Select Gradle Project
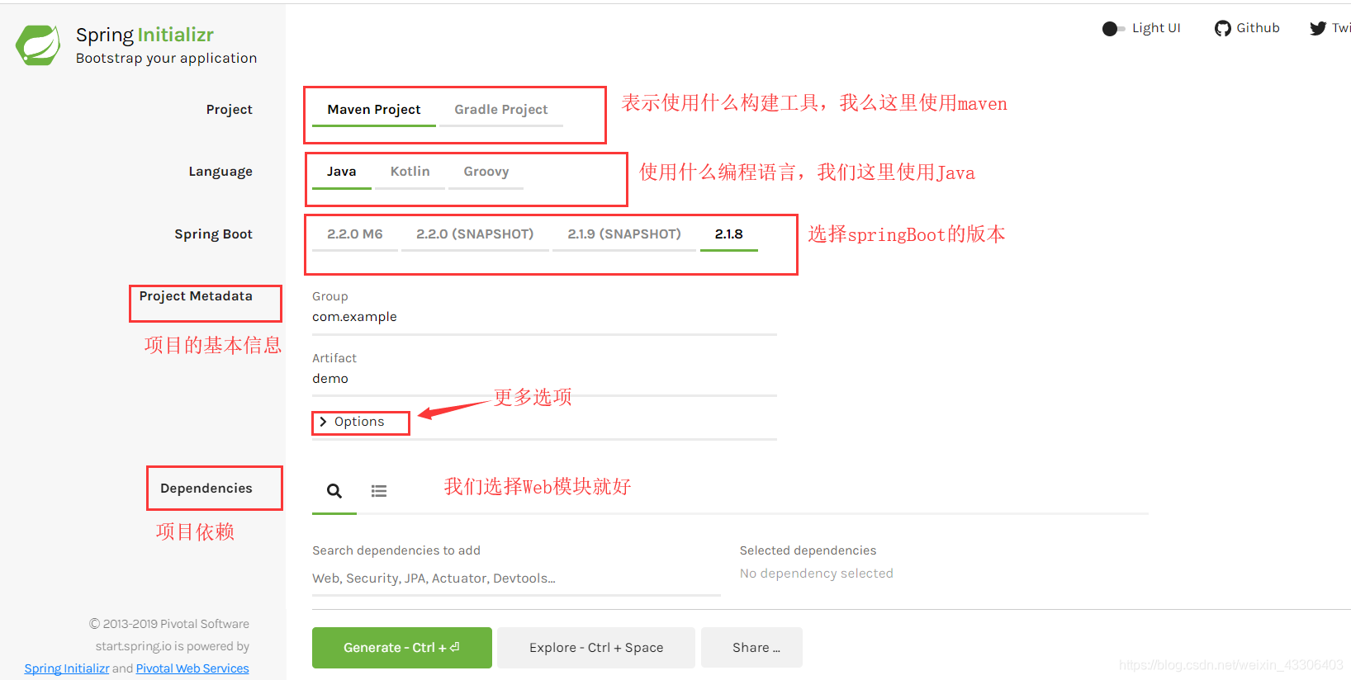The height and width of the screenshot is (680, 1351). [501, 110]
